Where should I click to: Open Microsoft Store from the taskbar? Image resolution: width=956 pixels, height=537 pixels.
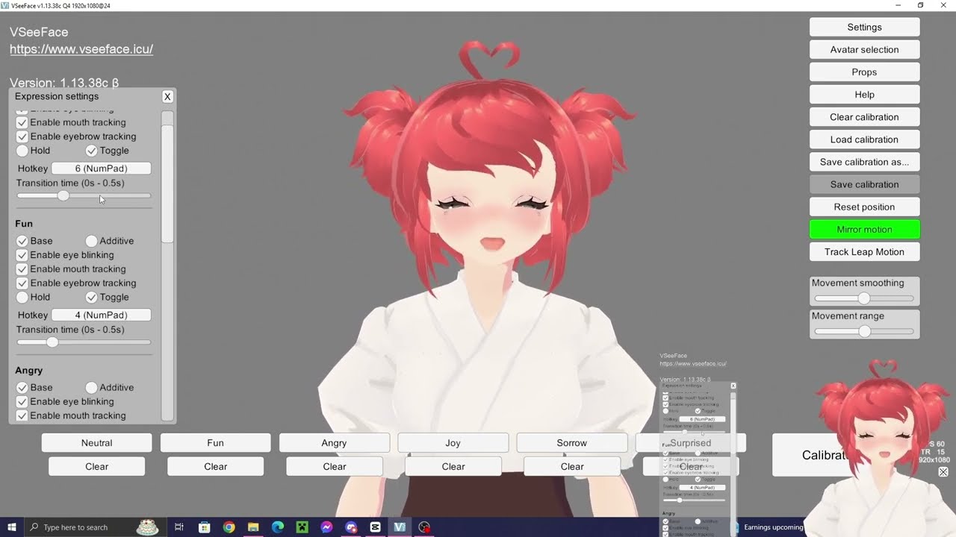click(204, 527)
